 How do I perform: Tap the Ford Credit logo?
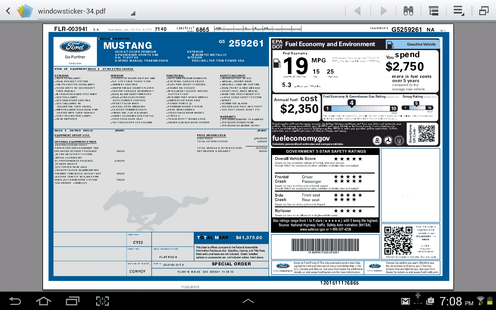375,267
